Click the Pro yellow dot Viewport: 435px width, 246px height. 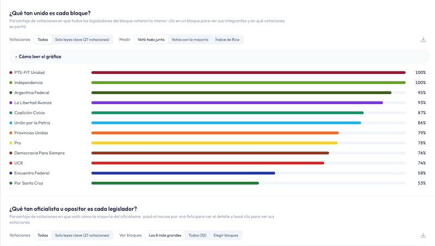click(x=11, y=143)
